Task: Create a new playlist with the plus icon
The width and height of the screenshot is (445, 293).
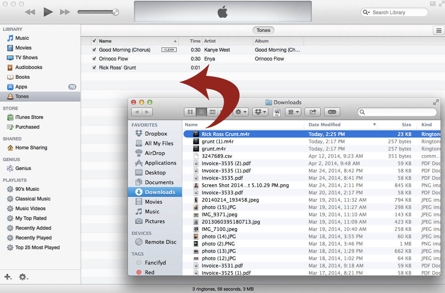Action: [x=7, y=277]
